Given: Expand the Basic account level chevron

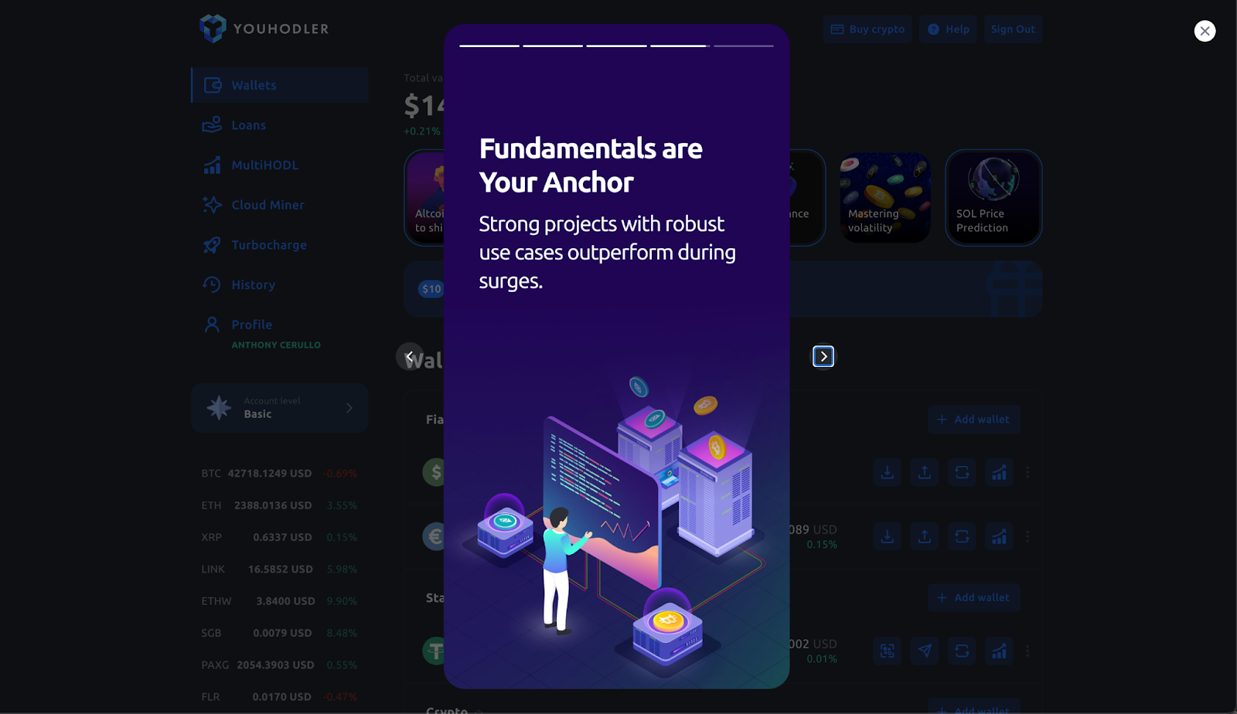Looking at the screenshot, I should click(349, 408).
